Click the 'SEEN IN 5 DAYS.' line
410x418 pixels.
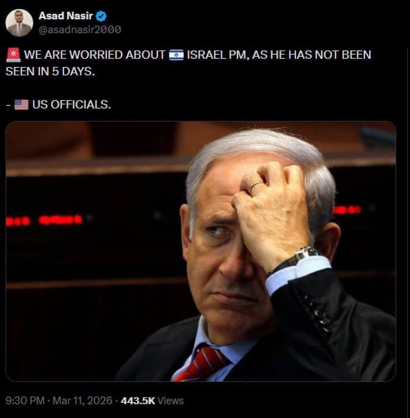click(50, 71)
